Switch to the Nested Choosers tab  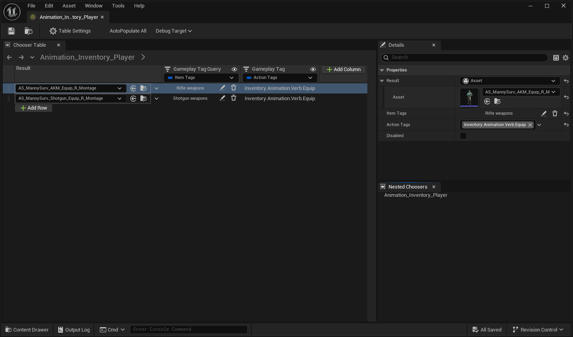click(408, 187)
